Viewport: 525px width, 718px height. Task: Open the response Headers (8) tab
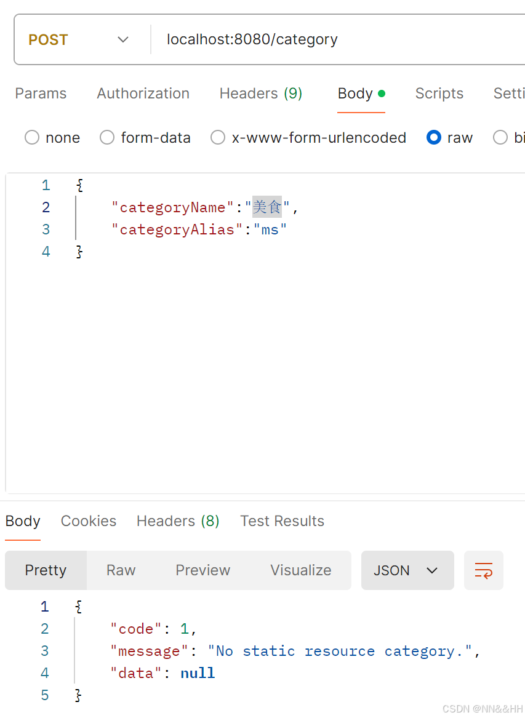pyautogui.click(x=178, y=521)
